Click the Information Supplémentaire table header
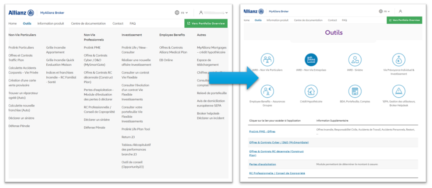 (x=332, y=121)
